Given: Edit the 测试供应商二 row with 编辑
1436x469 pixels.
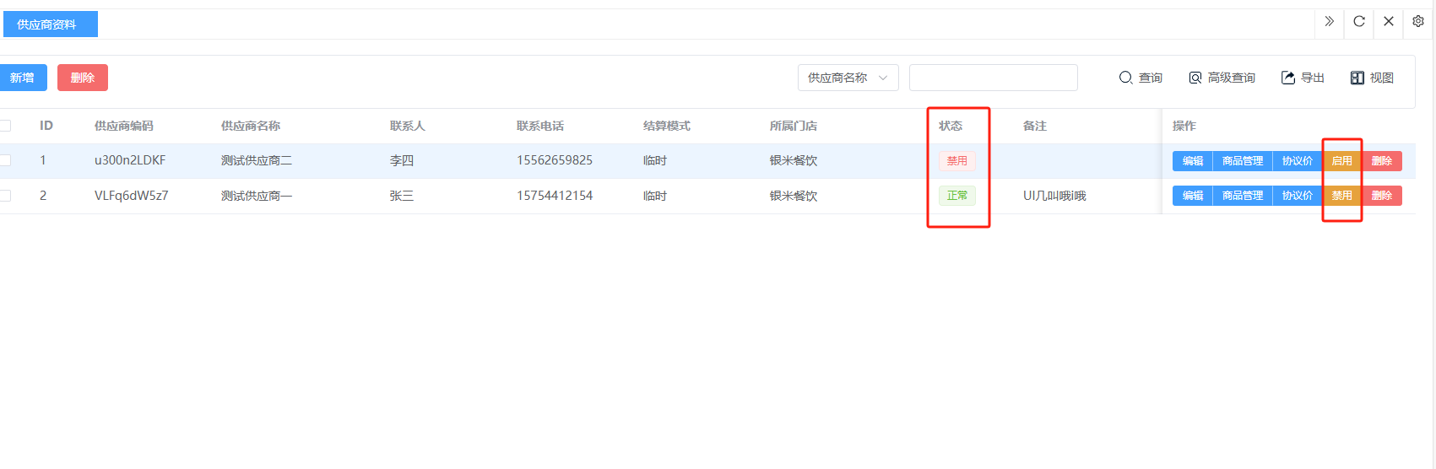Looking at the screenshot, I should click(x=1192, y=161).
